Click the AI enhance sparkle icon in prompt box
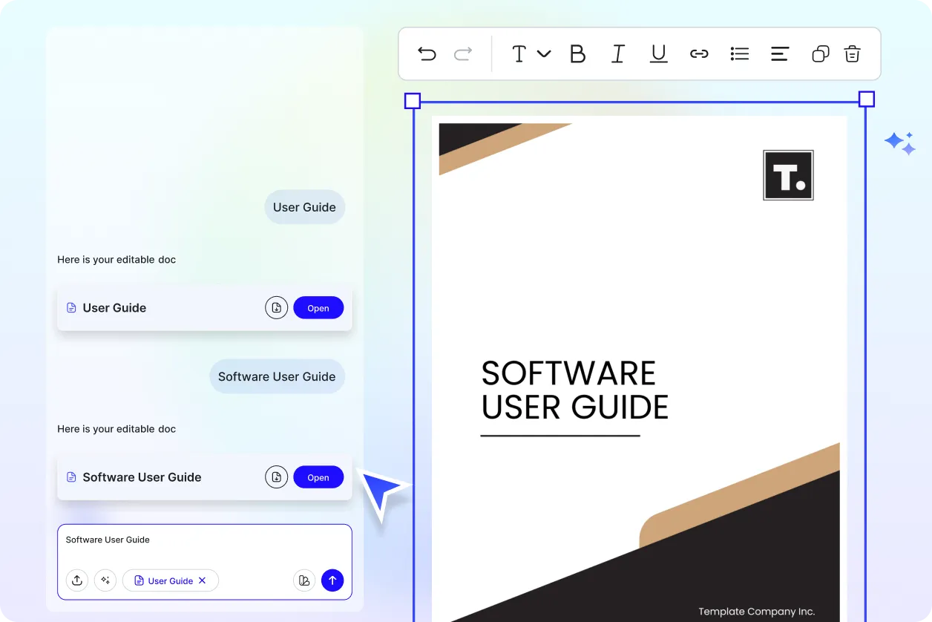The height and width of the screenshot is (622, 932). 105,580
